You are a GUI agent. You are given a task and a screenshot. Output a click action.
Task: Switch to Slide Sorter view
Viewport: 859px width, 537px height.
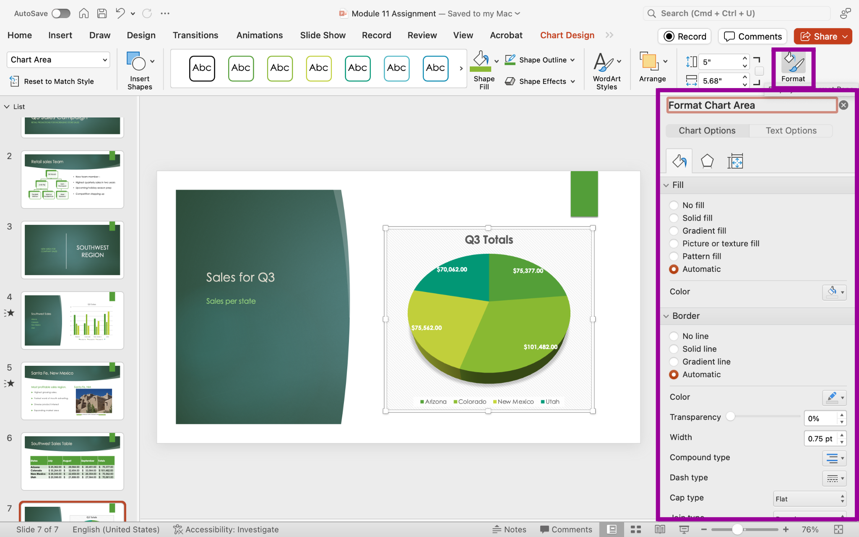click(x=636, y=529)
